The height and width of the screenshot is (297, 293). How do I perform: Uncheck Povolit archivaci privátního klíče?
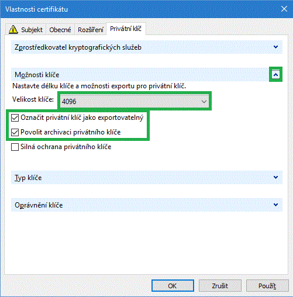(15, 132)
